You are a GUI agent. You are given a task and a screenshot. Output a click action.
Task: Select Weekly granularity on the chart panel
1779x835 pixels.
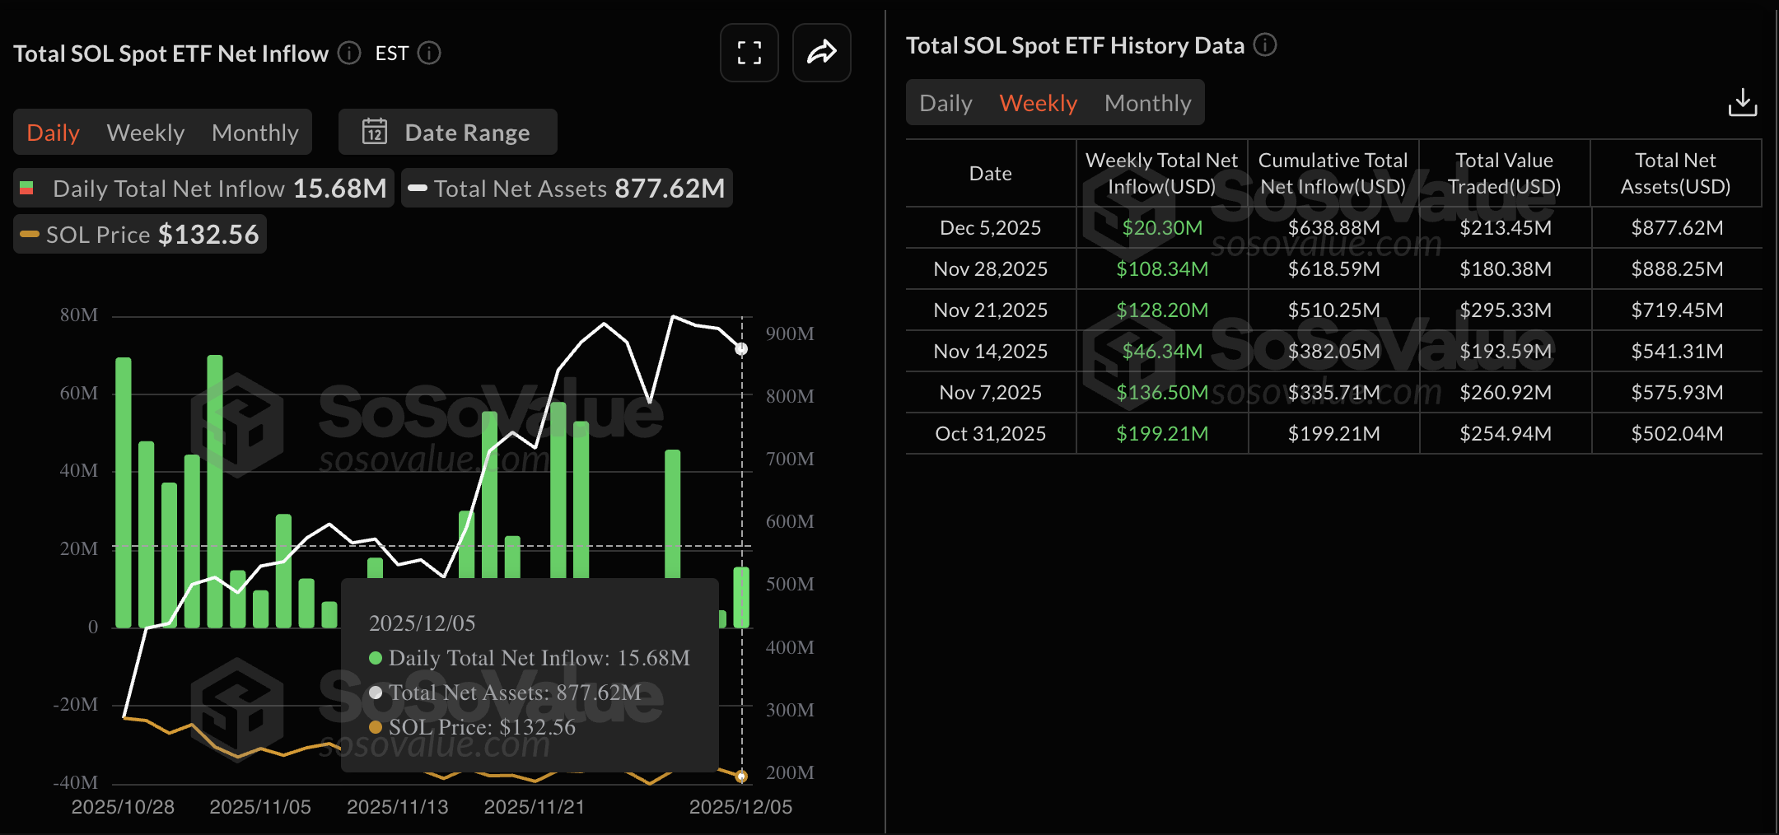(145, 132)
